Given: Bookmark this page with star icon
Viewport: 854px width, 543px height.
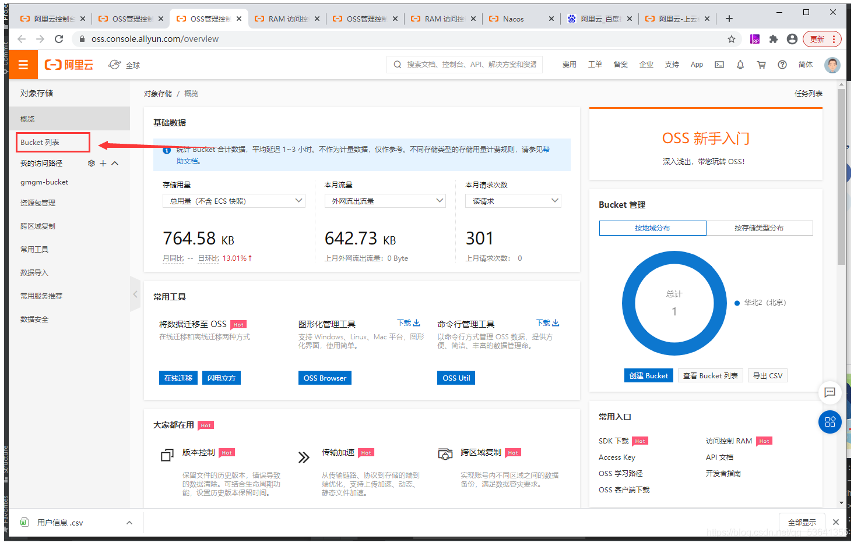Looking at the screenshot, I should 732,39.
